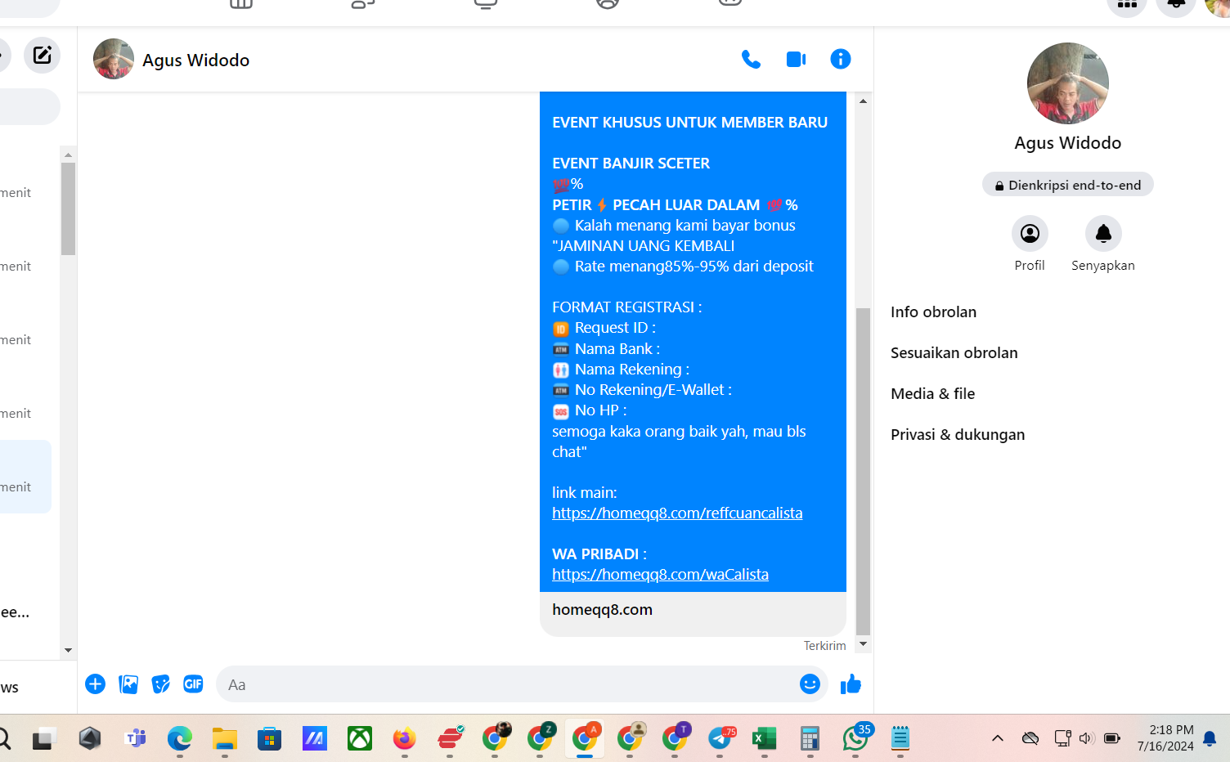Open more actions plus icon in composer
The width and height of the screenshot is (1230, 762).
click(x=95, y=684)
